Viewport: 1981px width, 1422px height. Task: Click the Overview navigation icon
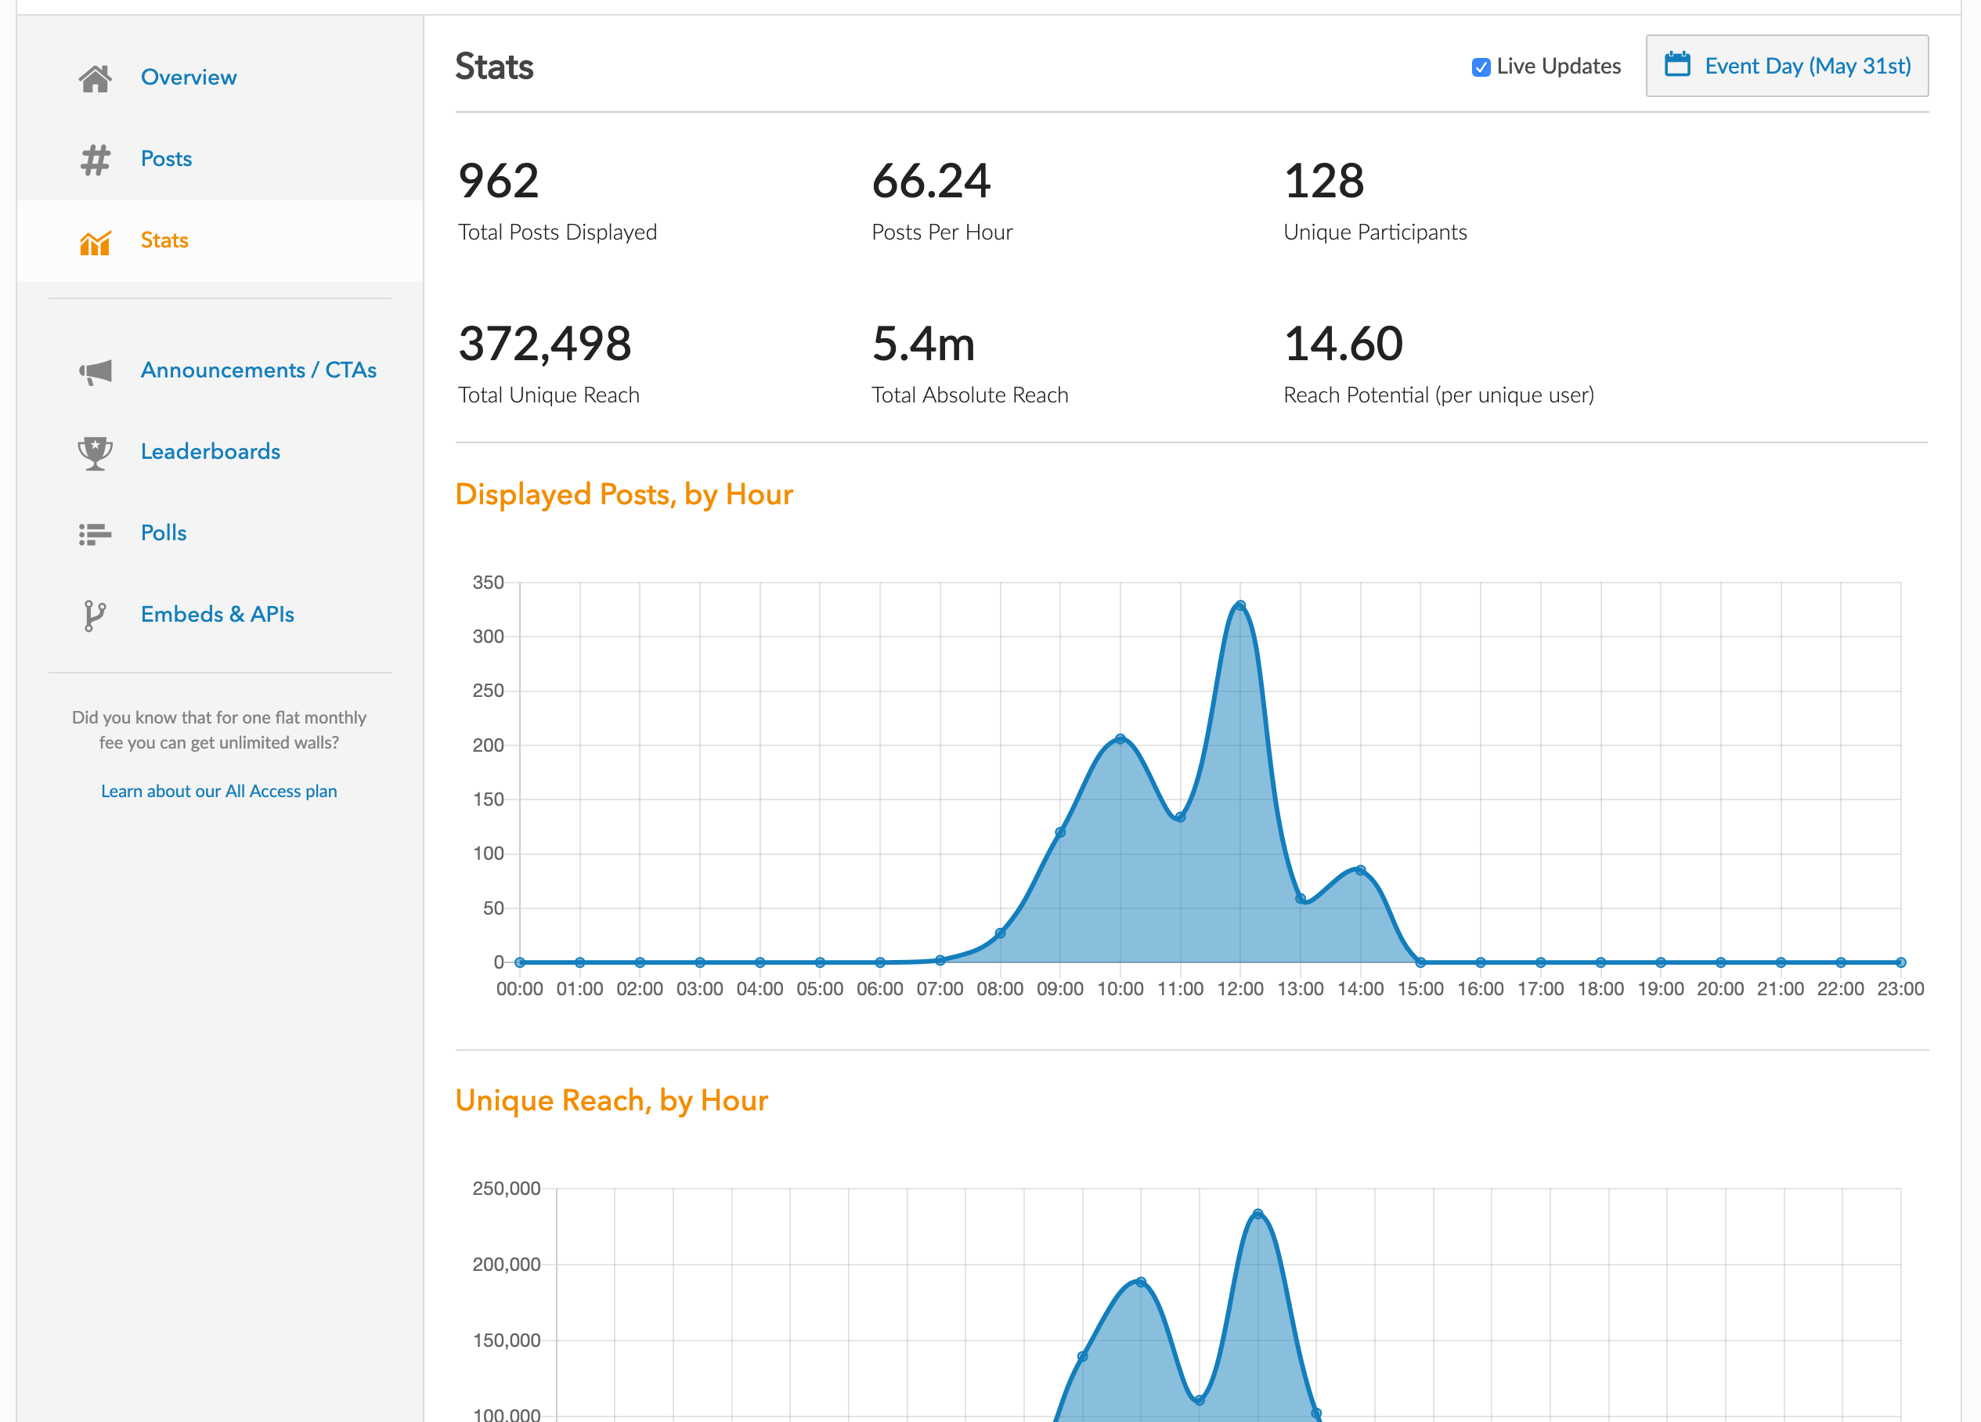coord(97,74)
